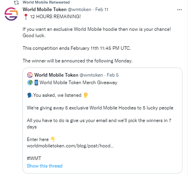Open the World Mobile Retweeted label
This screenshot has width=188, height=177.
[x=46, y=2]
